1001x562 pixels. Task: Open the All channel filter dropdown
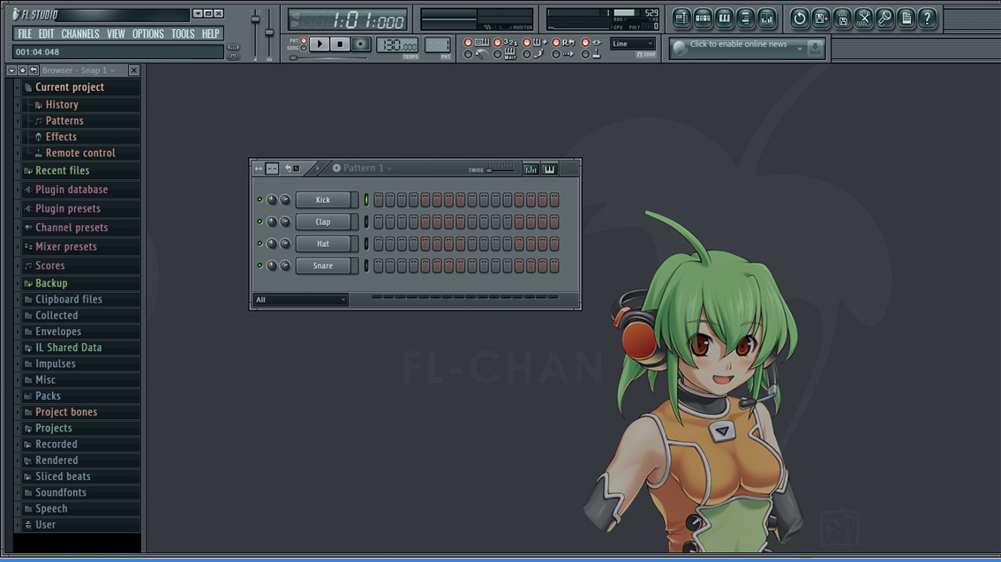300,299
